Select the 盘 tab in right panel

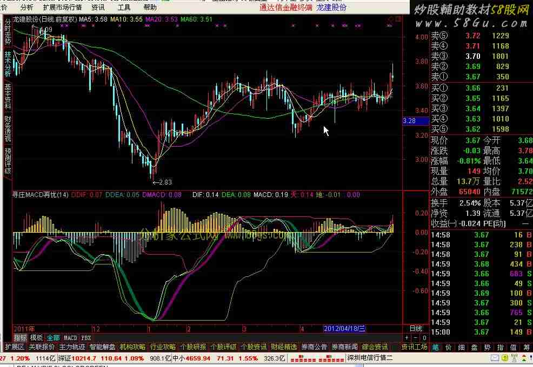click(x=474, y=348)
